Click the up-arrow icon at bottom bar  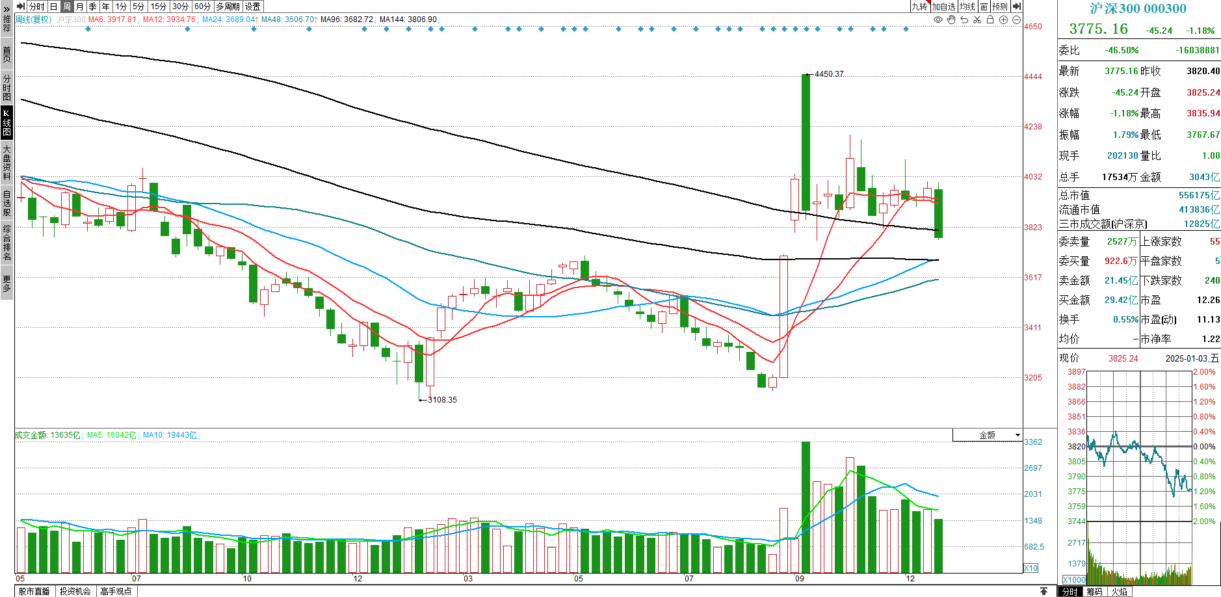pos(1044,591)
